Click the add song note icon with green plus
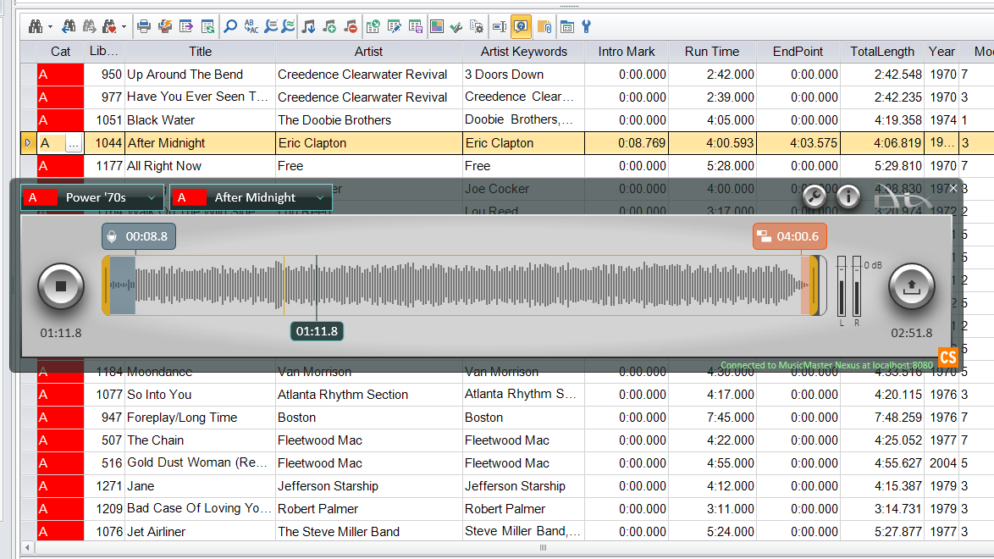Screen dimensions: 994x559 click(x=329, y=26)
